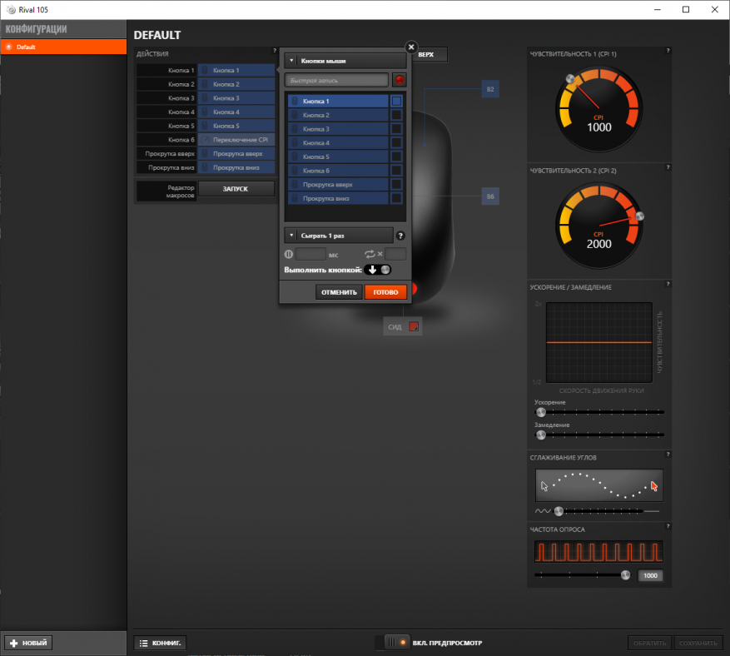Adjust the angle snapping slider knob
This screenshot has width=730, height=656.
[x=559, y=511]
